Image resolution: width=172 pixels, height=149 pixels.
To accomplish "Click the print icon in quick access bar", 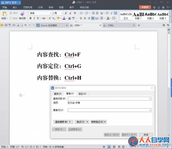I will coord(14,25).
